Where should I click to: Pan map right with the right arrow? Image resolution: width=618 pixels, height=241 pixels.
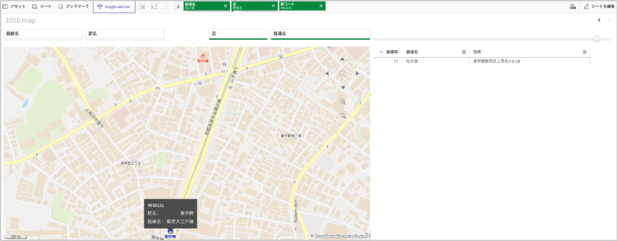[357, 74]
